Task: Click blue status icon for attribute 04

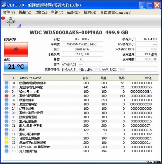Action: [x=7, y=91]
